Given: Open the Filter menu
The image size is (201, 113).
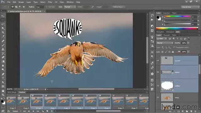Looking at the screenshot, I should [50, 2].
